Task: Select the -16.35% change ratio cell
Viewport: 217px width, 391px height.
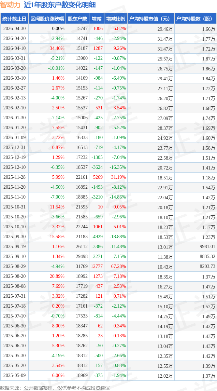Action: coord(116,167)
